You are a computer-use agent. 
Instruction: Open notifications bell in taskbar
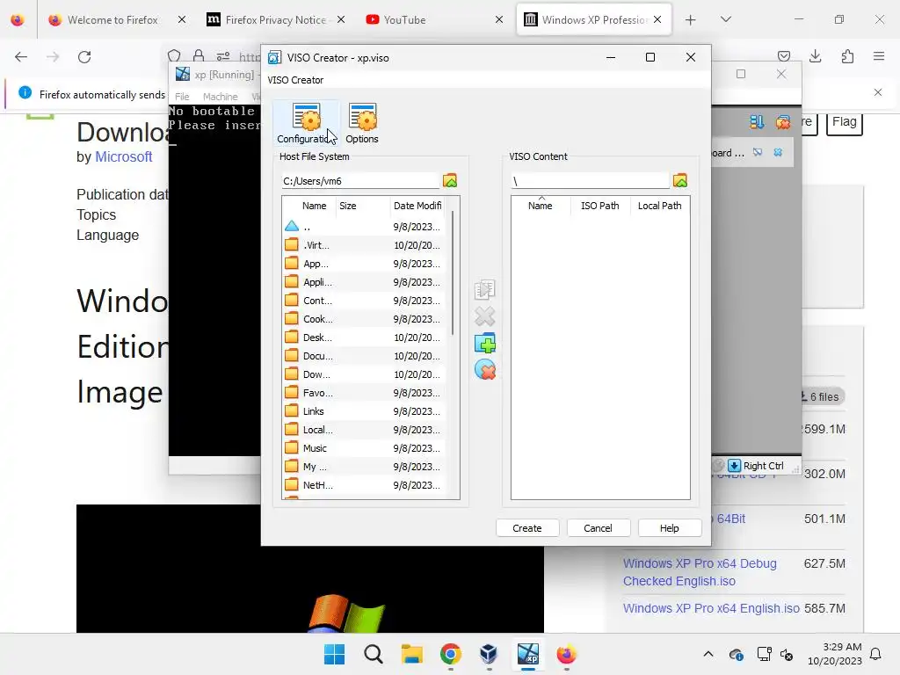pos(875,654)
